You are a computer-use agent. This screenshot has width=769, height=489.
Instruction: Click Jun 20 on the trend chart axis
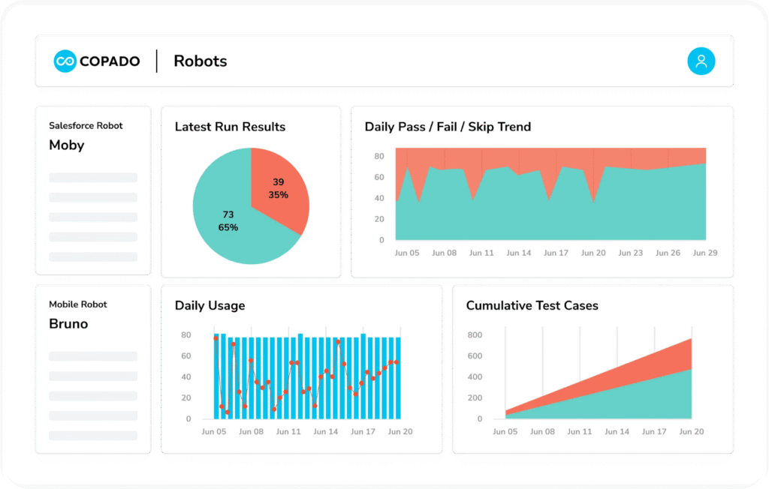pyautogui.click(x=593, y=253)
